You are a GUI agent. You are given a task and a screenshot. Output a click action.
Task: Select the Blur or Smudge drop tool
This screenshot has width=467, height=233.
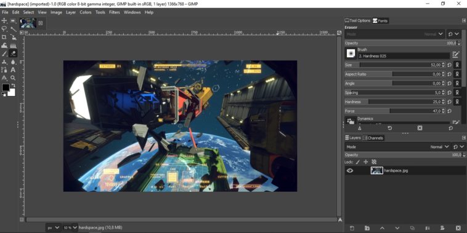13,62
